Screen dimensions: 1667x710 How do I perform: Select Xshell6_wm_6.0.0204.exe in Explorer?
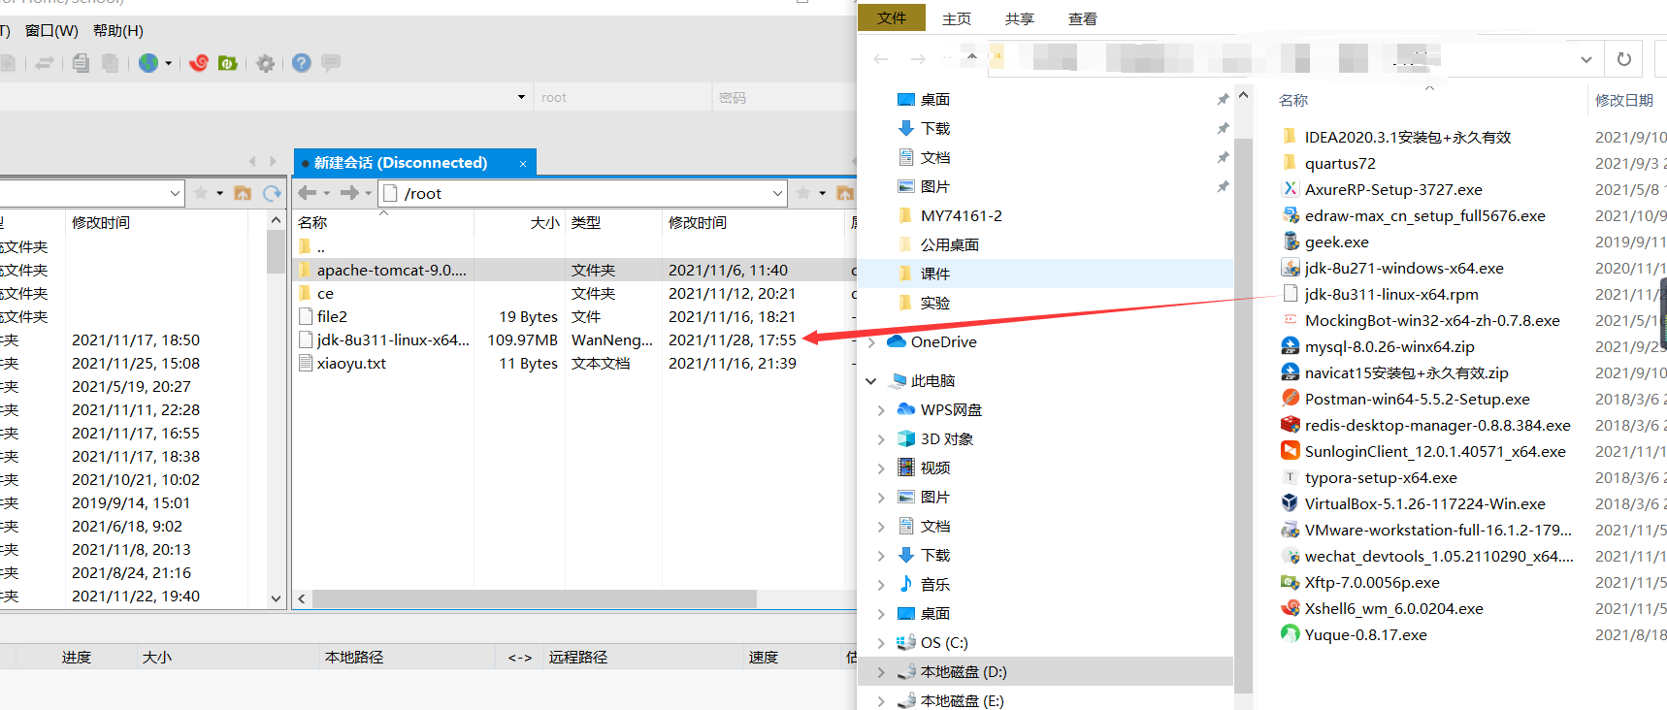(1393, 608)
